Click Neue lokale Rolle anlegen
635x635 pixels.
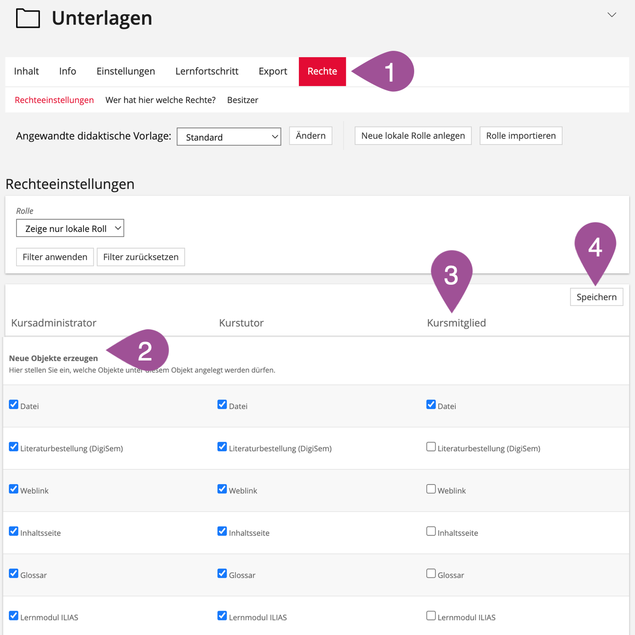(x=413, y=136)
